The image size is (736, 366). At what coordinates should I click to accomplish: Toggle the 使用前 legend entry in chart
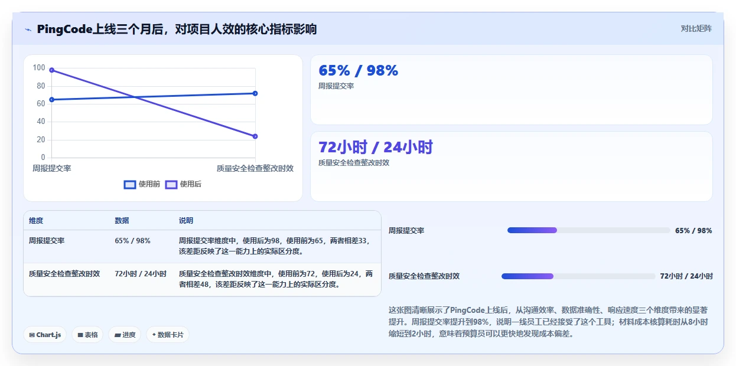coord(142,184)
